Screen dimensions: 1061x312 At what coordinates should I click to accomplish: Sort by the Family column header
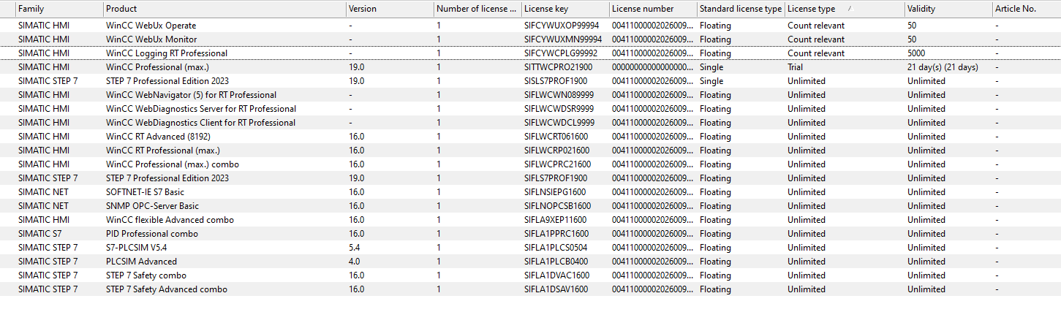(58, 9)
